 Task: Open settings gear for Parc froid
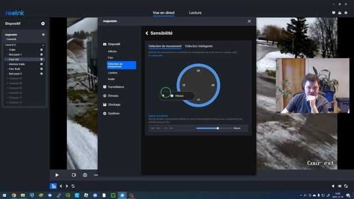[41, 69]
